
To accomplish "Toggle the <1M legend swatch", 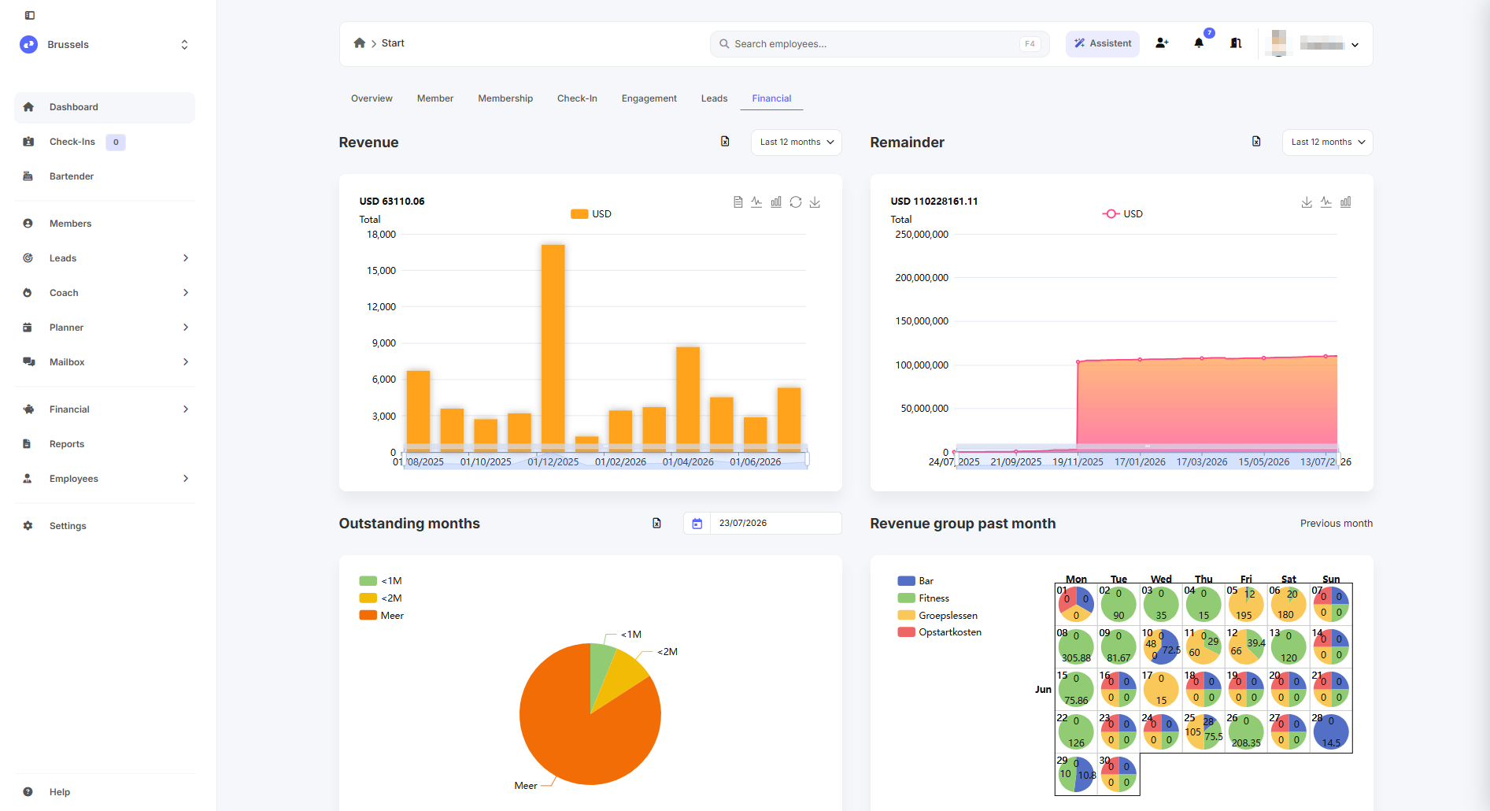I will [x=368, y=581].
